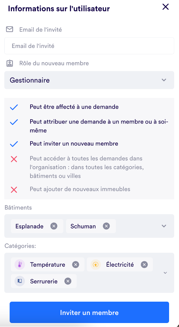Open the Gestionnaire role dropdown
Screen dimensions: 179x327
coord(89,80)
